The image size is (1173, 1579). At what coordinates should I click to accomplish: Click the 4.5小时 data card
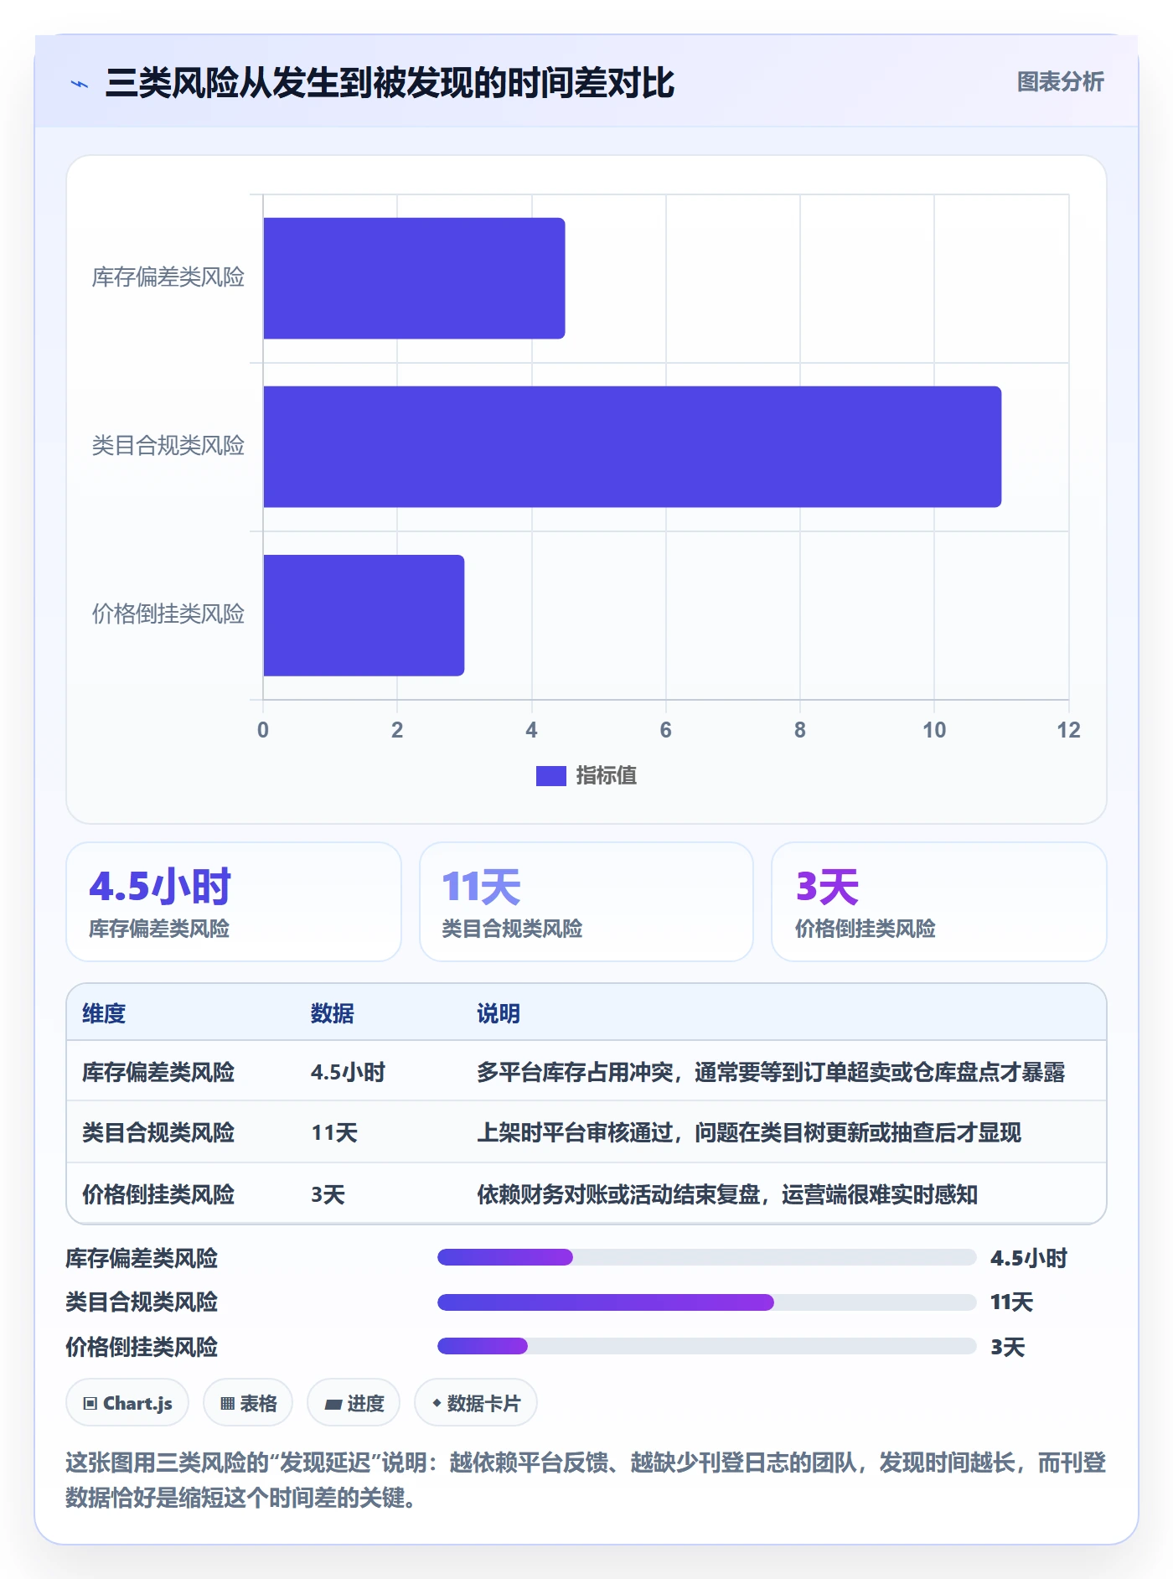tap(234, 902)
